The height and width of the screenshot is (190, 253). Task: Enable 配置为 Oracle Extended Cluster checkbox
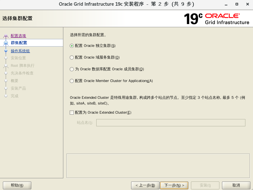pos(72,112)
